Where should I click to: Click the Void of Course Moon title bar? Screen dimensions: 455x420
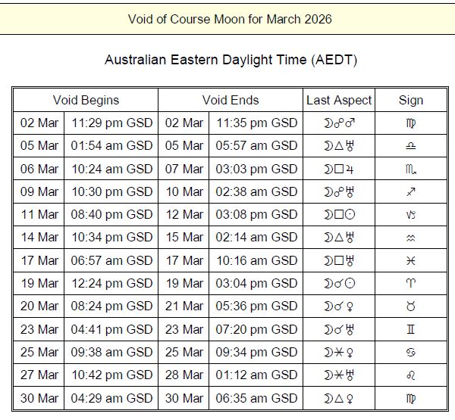pyautogui.click(x=227, y=17)
